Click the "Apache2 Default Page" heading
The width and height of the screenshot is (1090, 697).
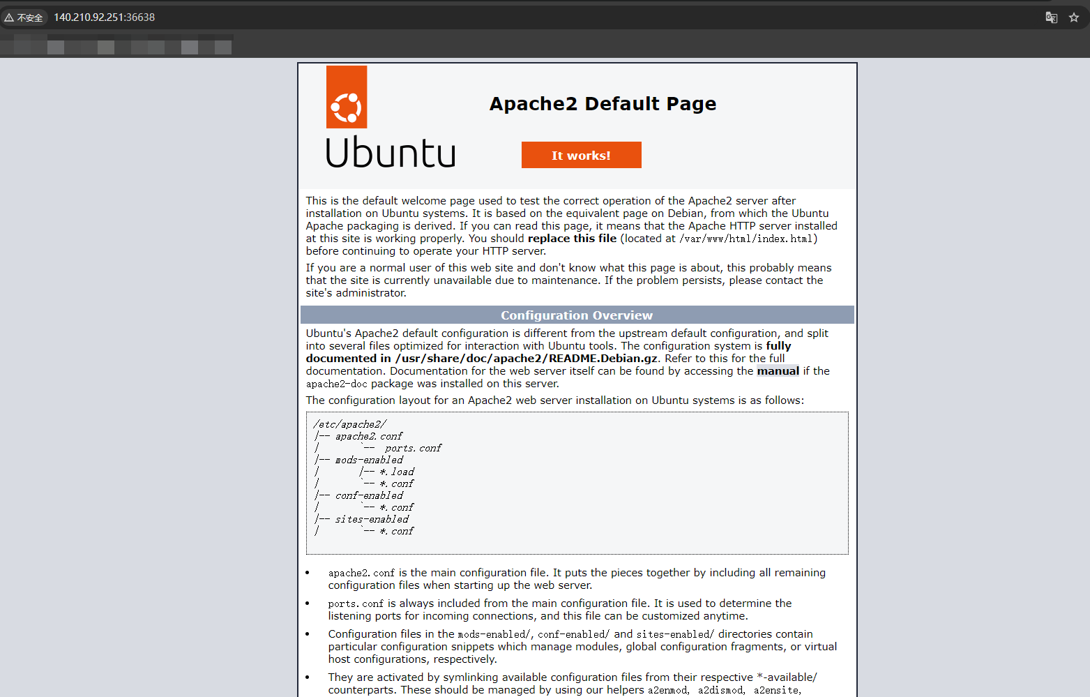pos(603,104)
